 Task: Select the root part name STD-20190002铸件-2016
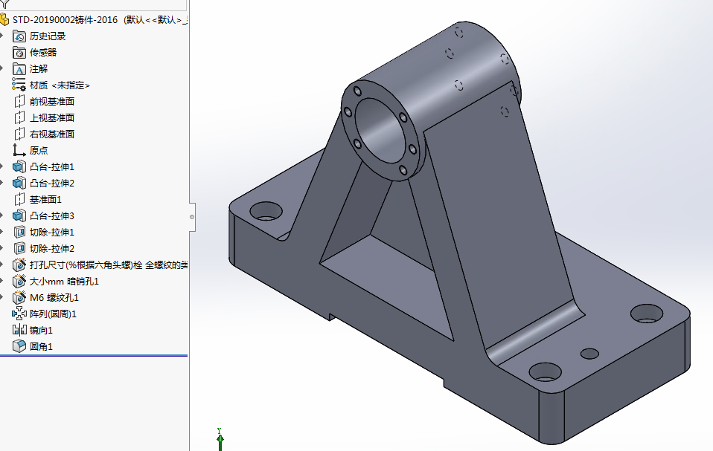pyautogui.click(x=65, y=20)
